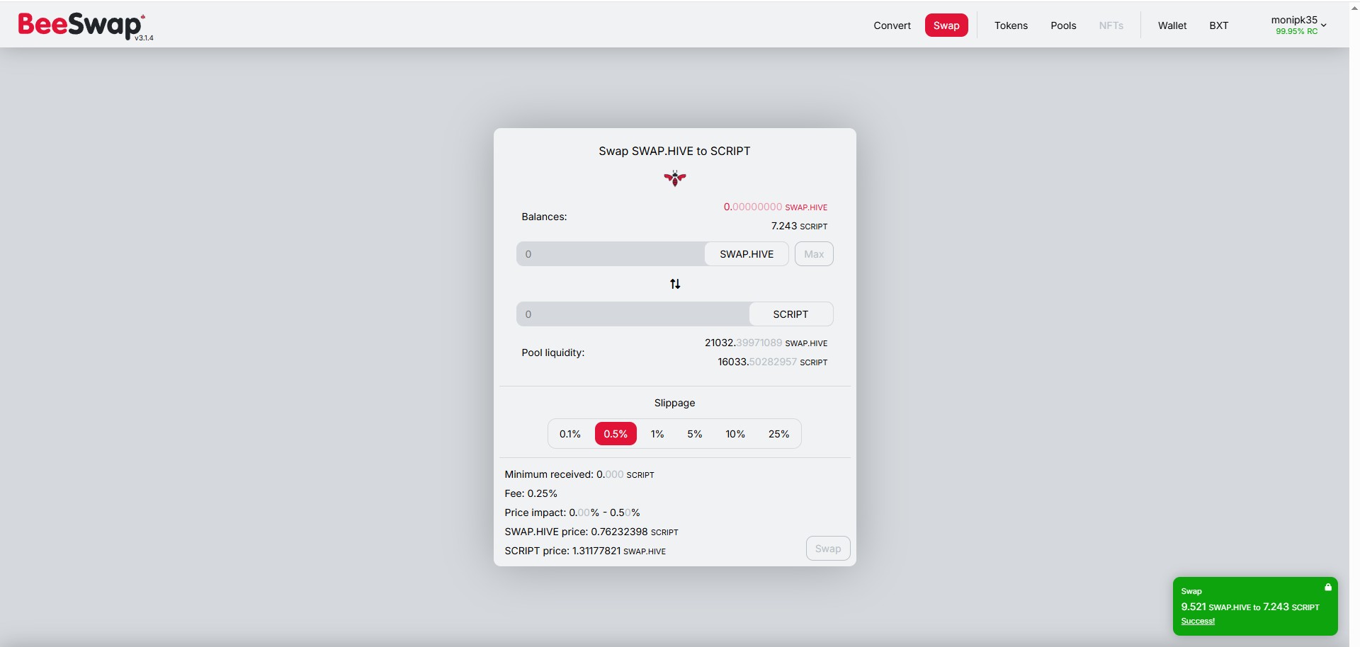The width and height of the screenshot is (1360, 647).
Task: Click the Success! link in the notification
Action: (1198, 622)
